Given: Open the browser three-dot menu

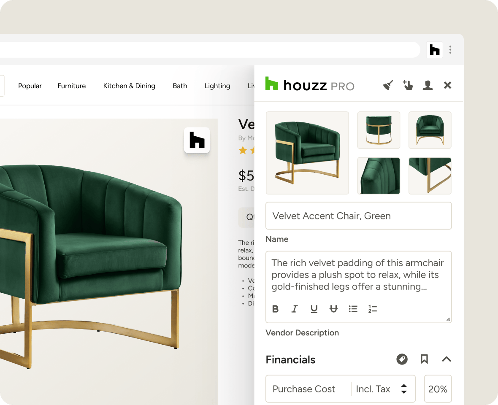Looking at the screenshot, I should click(450, 49).
